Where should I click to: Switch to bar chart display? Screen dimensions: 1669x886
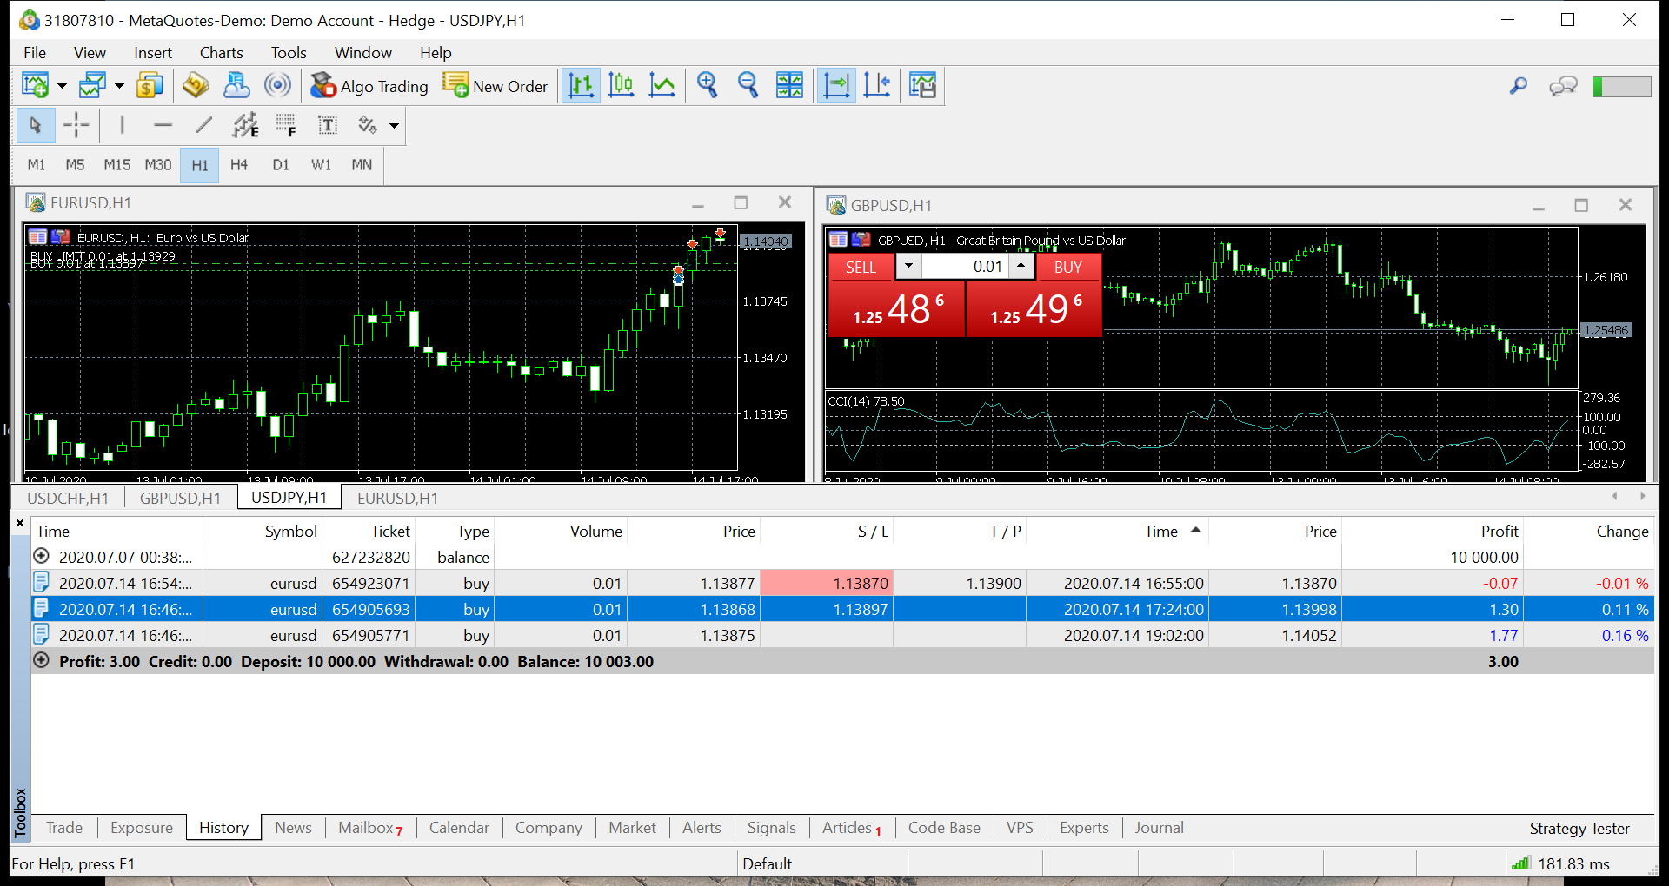(x=581, y=85)
